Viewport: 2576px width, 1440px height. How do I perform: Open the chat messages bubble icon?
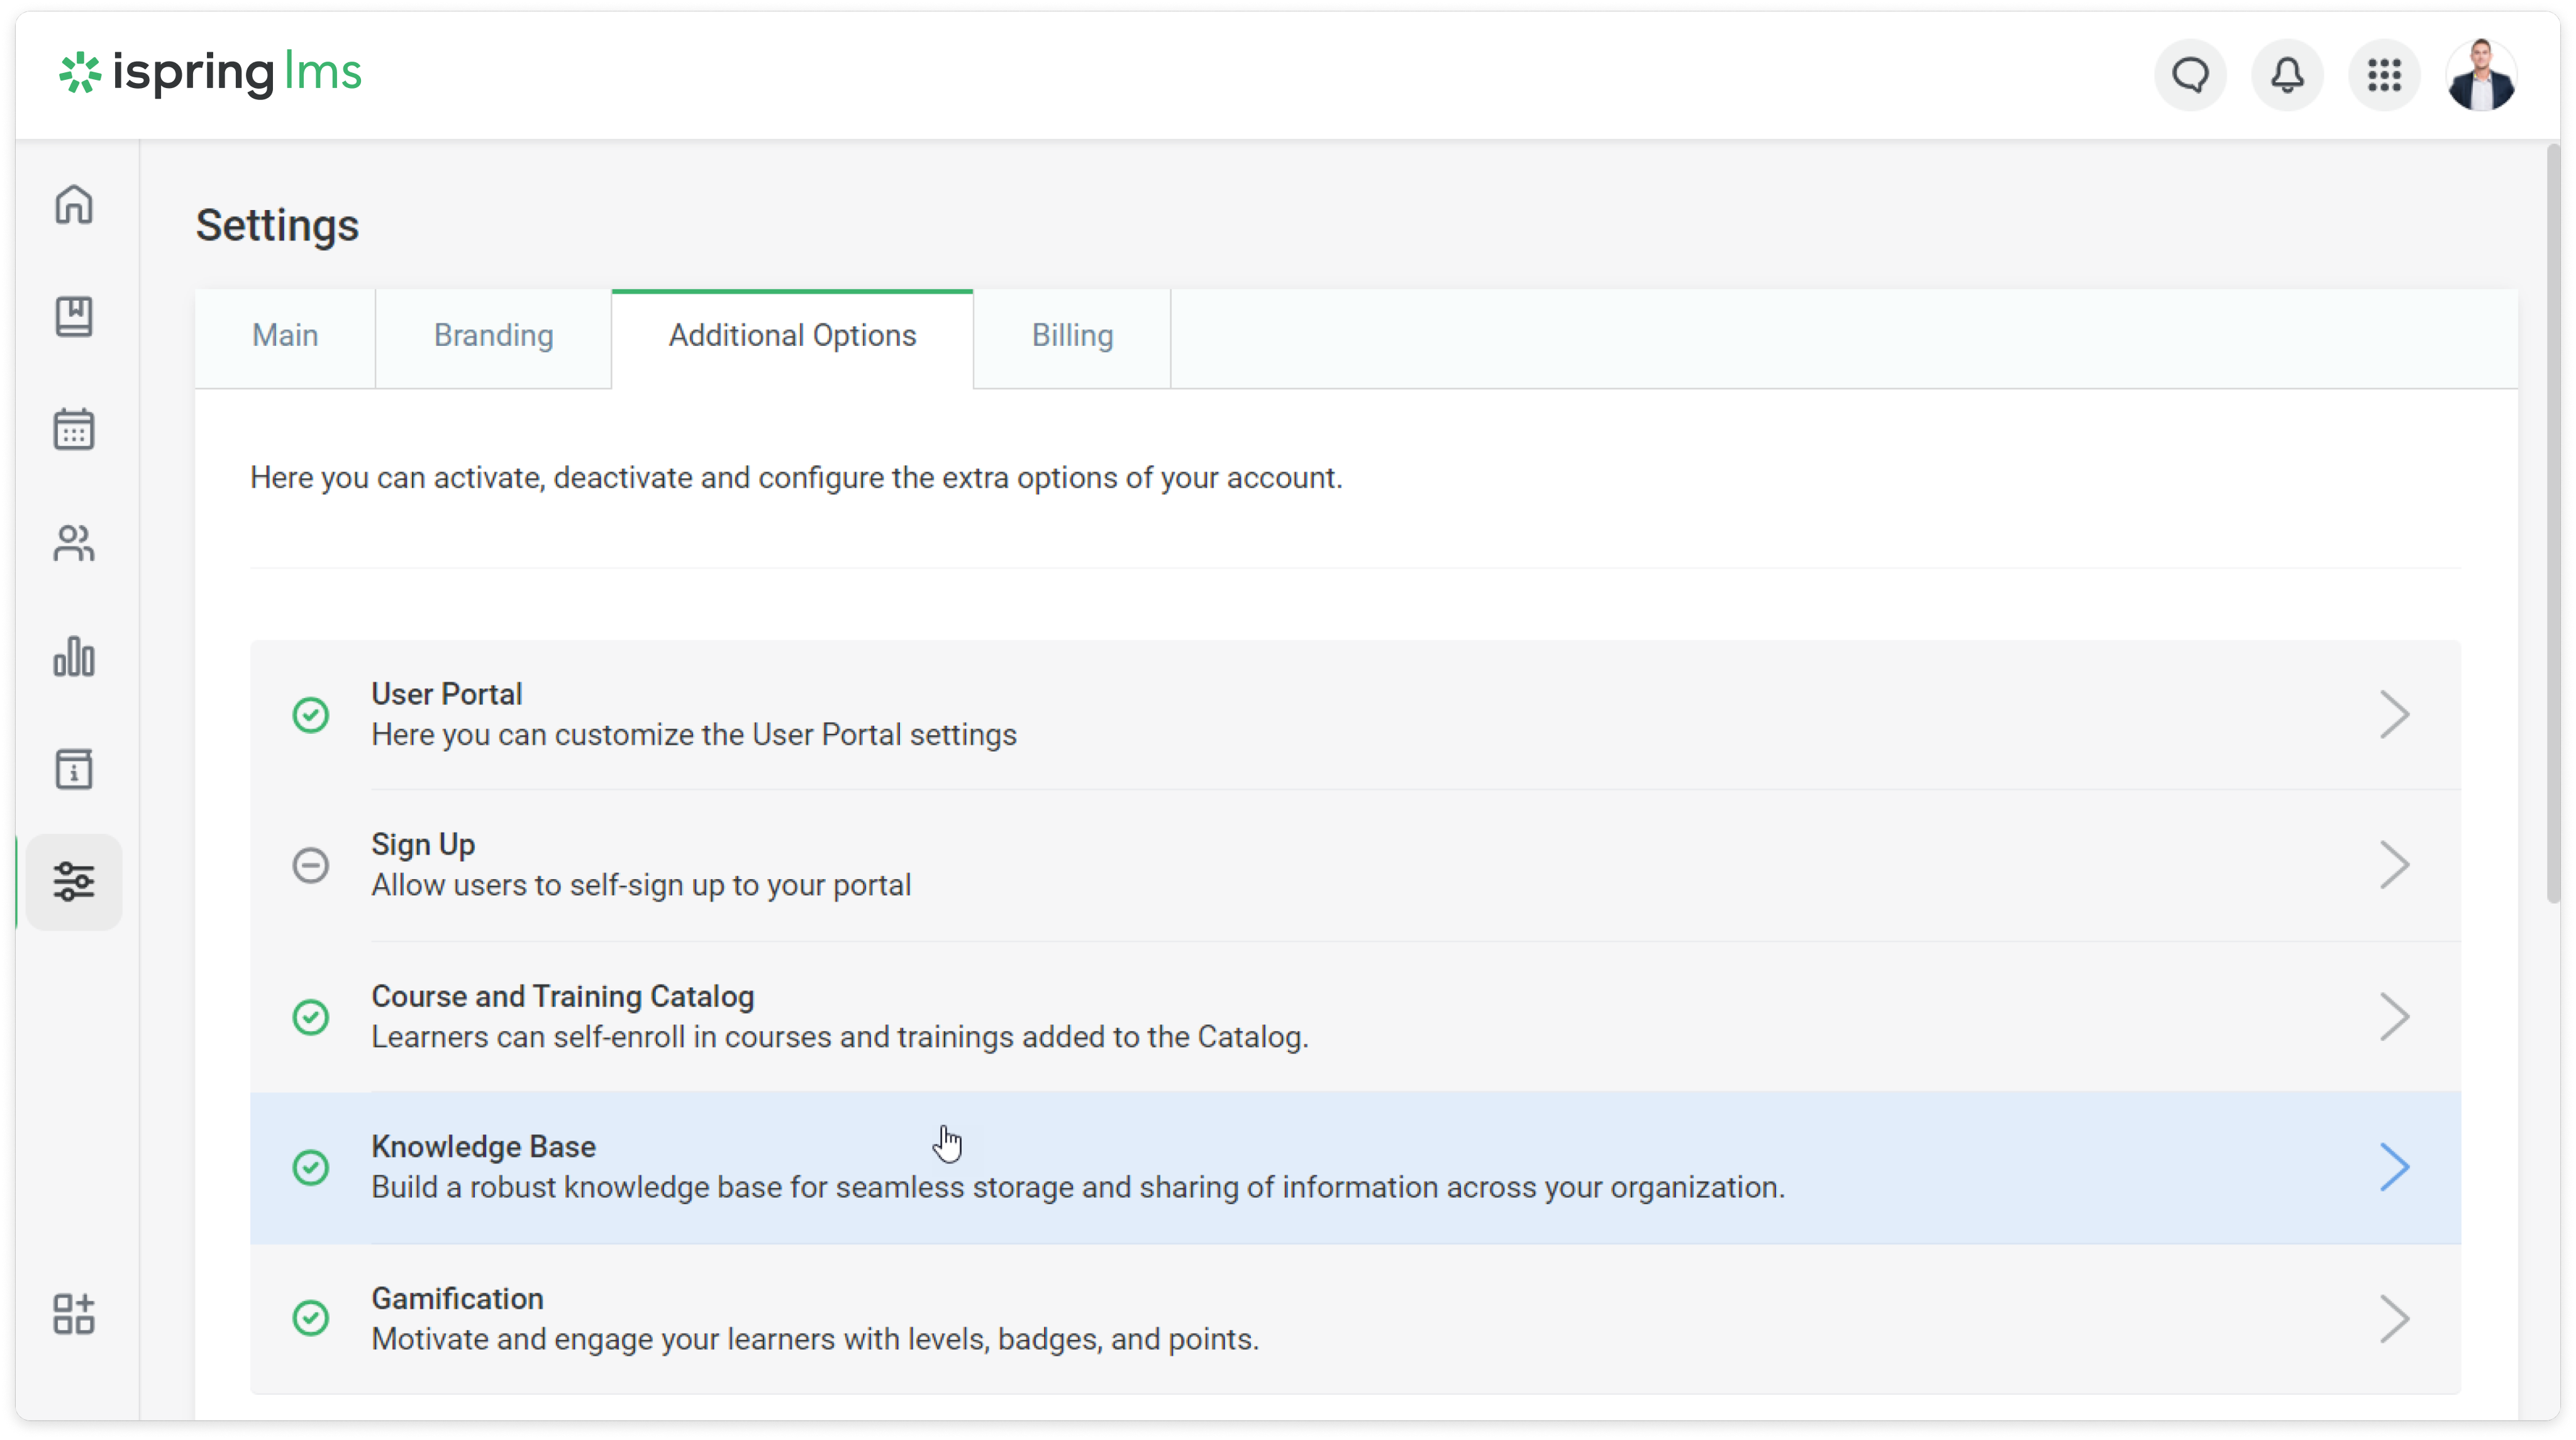point(2190,75)
